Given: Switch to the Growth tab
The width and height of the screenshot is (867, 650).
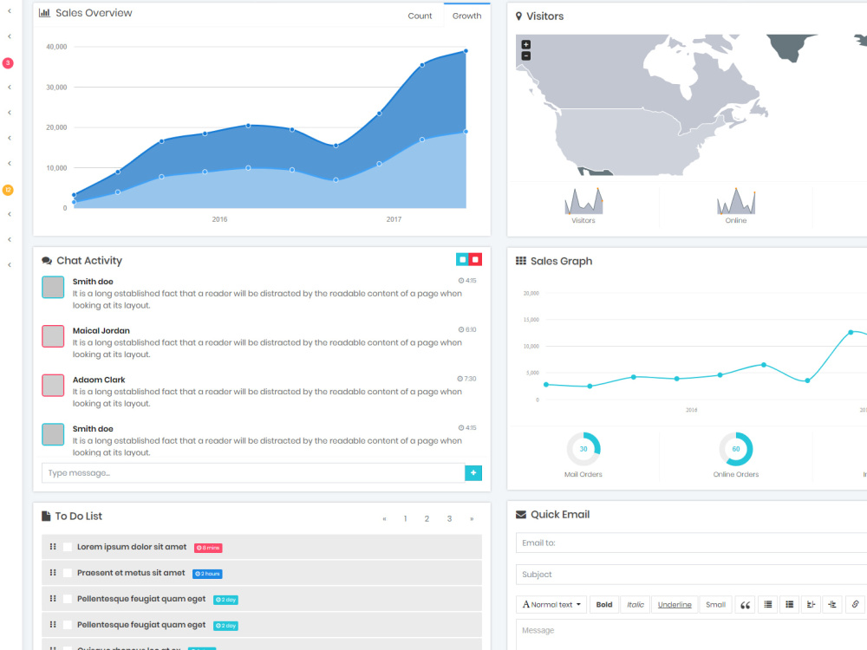Looking at the screenshot, I should tap(466, 16).
